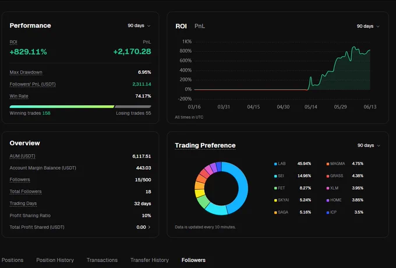
Task: Click the LAB blue legend swatch
Action: tap(275, 164)
